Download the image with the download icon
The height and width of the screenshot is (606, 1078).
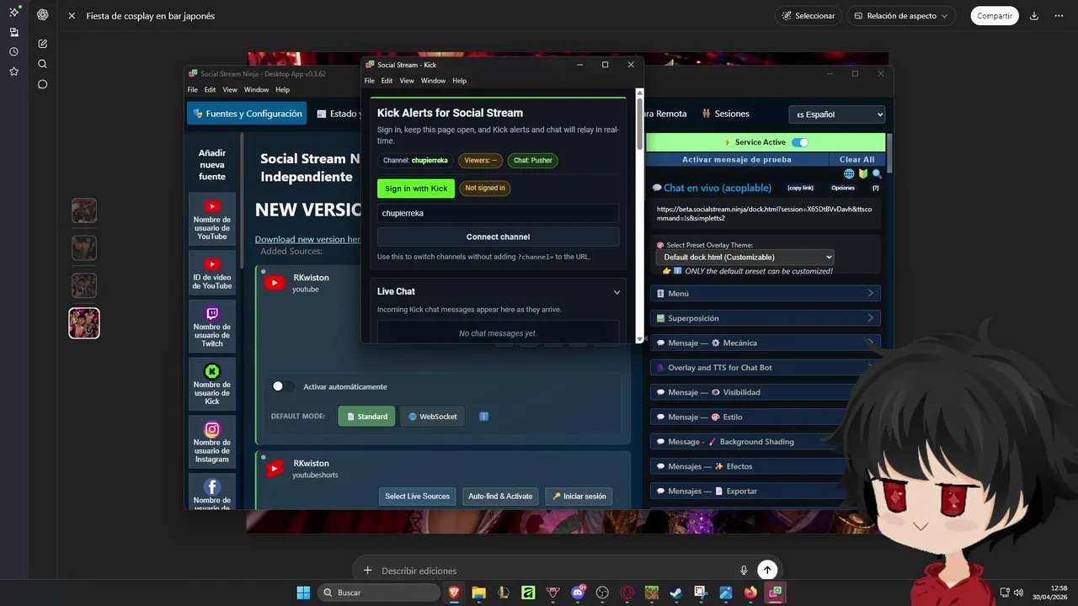click(x=1034, y=16)
